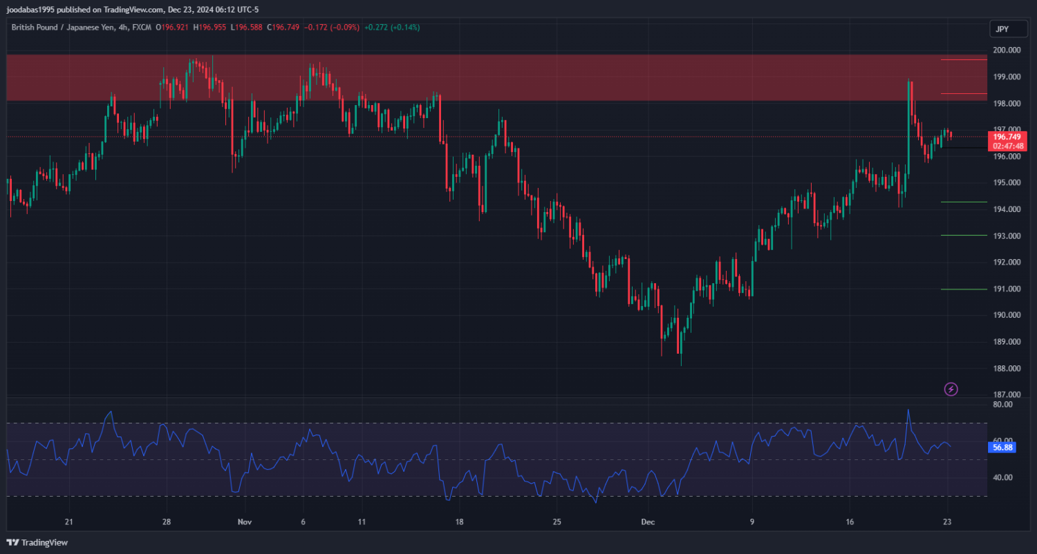Viewport: 1037px width, 554px height.
Task: Click the 191.000 price axis label
Action: [x=1007, y=289]
